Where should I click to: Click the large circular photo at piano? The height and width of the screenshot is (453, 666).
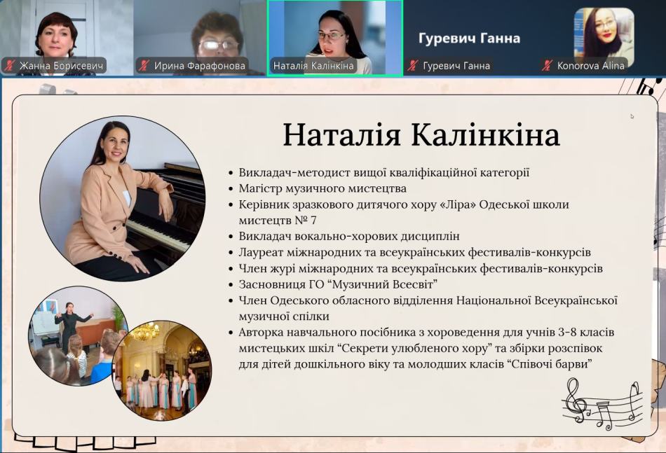coord(123,199)
